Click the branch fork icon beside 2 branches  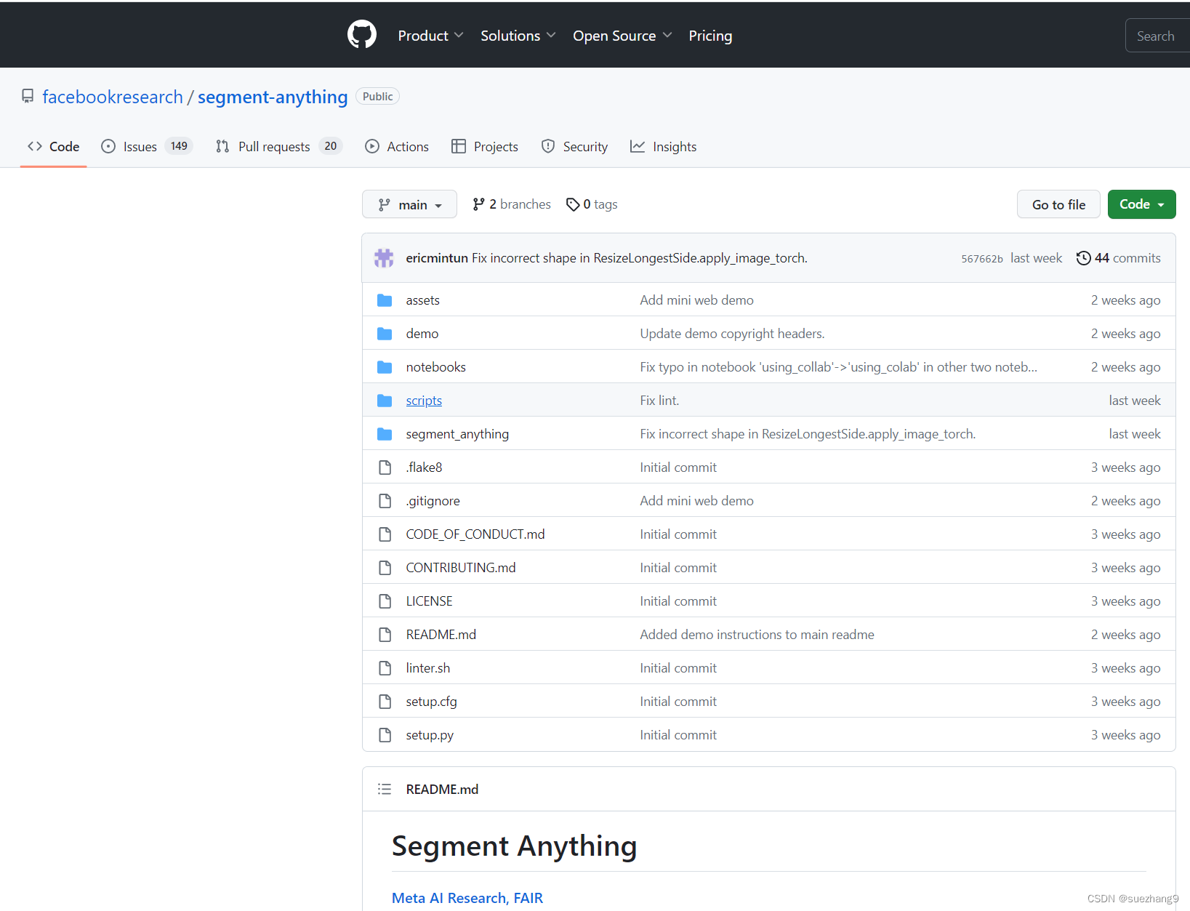pyautogui.click(x=478, y=204)
